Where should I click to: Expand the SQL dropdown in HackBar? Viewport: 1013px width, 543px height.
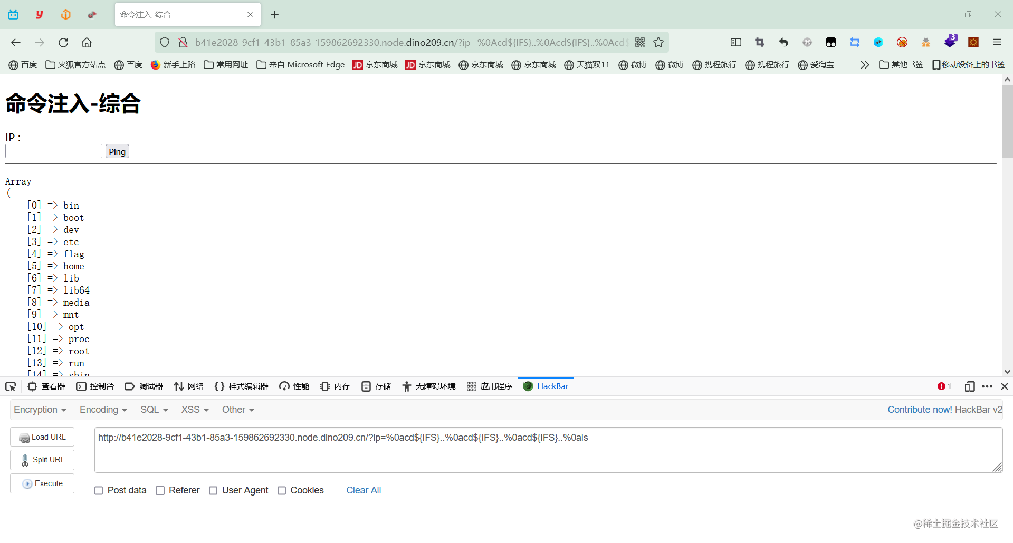(x=154, y=410)
